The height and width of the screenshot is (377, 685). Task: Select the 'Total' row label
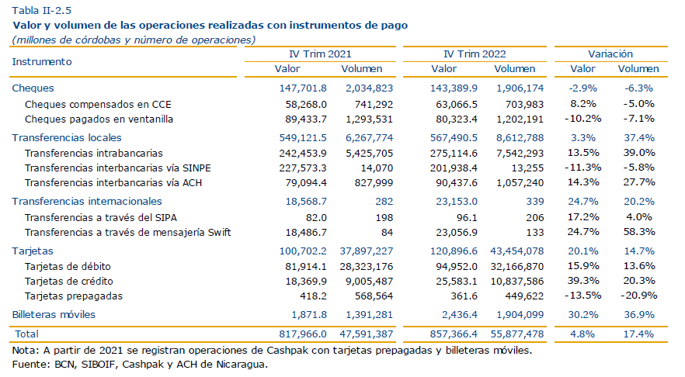click(26, 334)
